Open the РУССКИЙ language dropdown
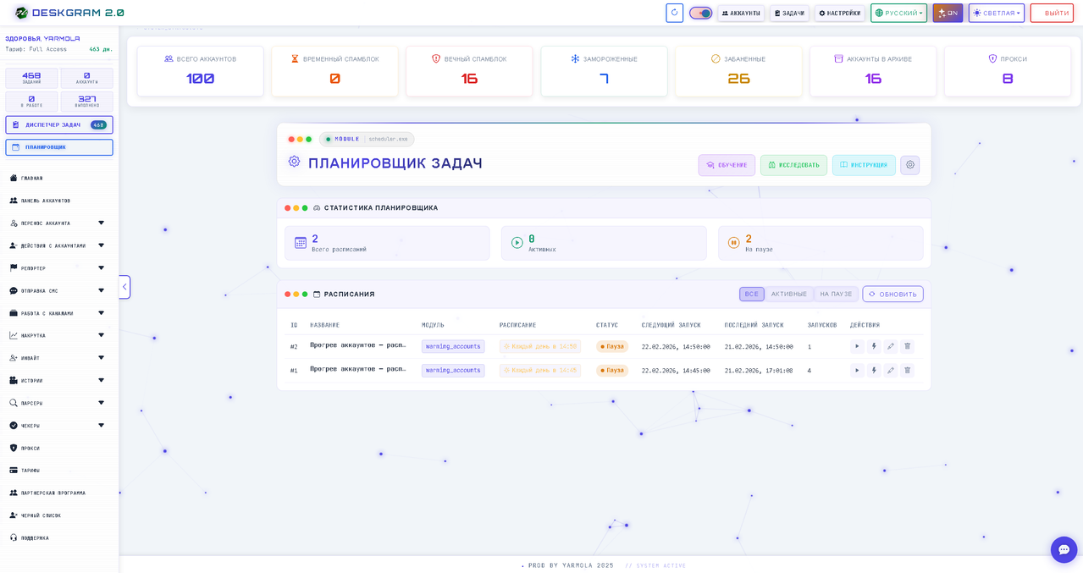This screenshot has width=1083, height=573. [898, 13]
